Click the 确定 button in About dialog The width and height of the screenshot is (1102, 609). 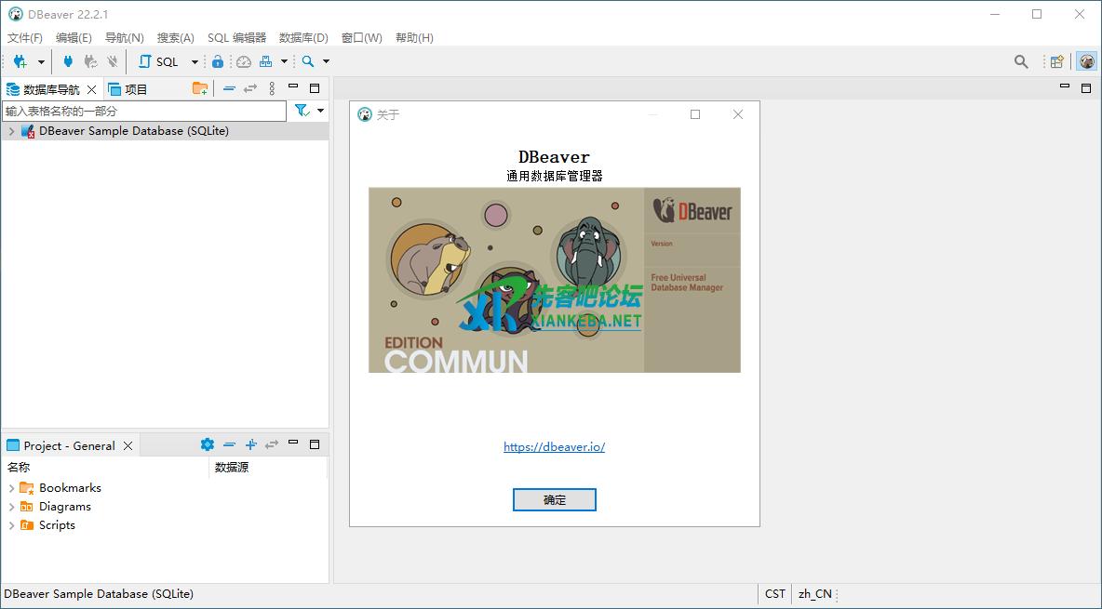pos(554,499)
